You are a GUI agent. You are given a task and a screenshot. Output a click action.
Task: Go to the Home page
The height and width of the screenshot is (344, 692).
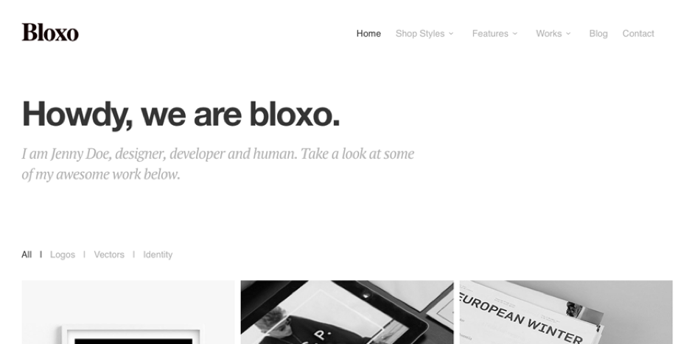(x=368, y=34)
